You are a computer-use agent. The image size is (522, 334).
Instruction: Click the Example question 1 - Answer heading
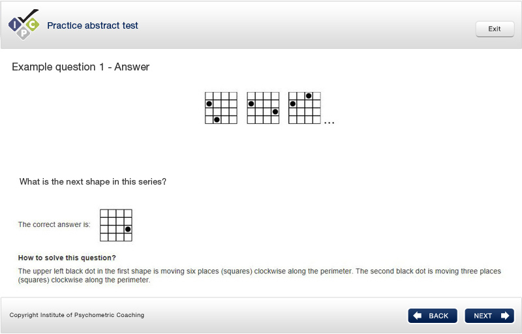[x=80, y=67]
